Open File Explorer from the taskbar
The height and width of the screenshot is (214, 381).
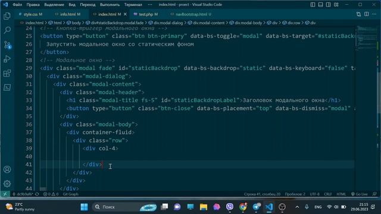click(204, 207)
